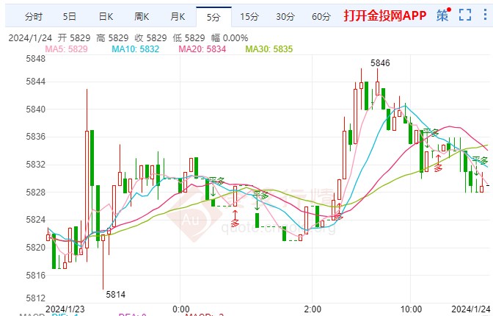493x316 pixels.
Task: Click the 5848 price axis label
Action: click(x=35, y=59)
